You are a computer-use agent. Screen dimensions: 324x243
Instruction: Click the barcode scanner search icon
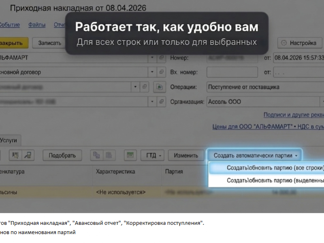(x=15, y=155)
